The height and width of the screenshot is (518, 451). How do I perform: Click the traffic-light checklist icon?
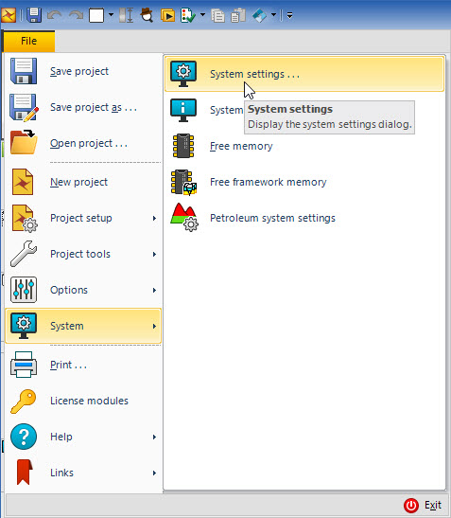(187, 15)
